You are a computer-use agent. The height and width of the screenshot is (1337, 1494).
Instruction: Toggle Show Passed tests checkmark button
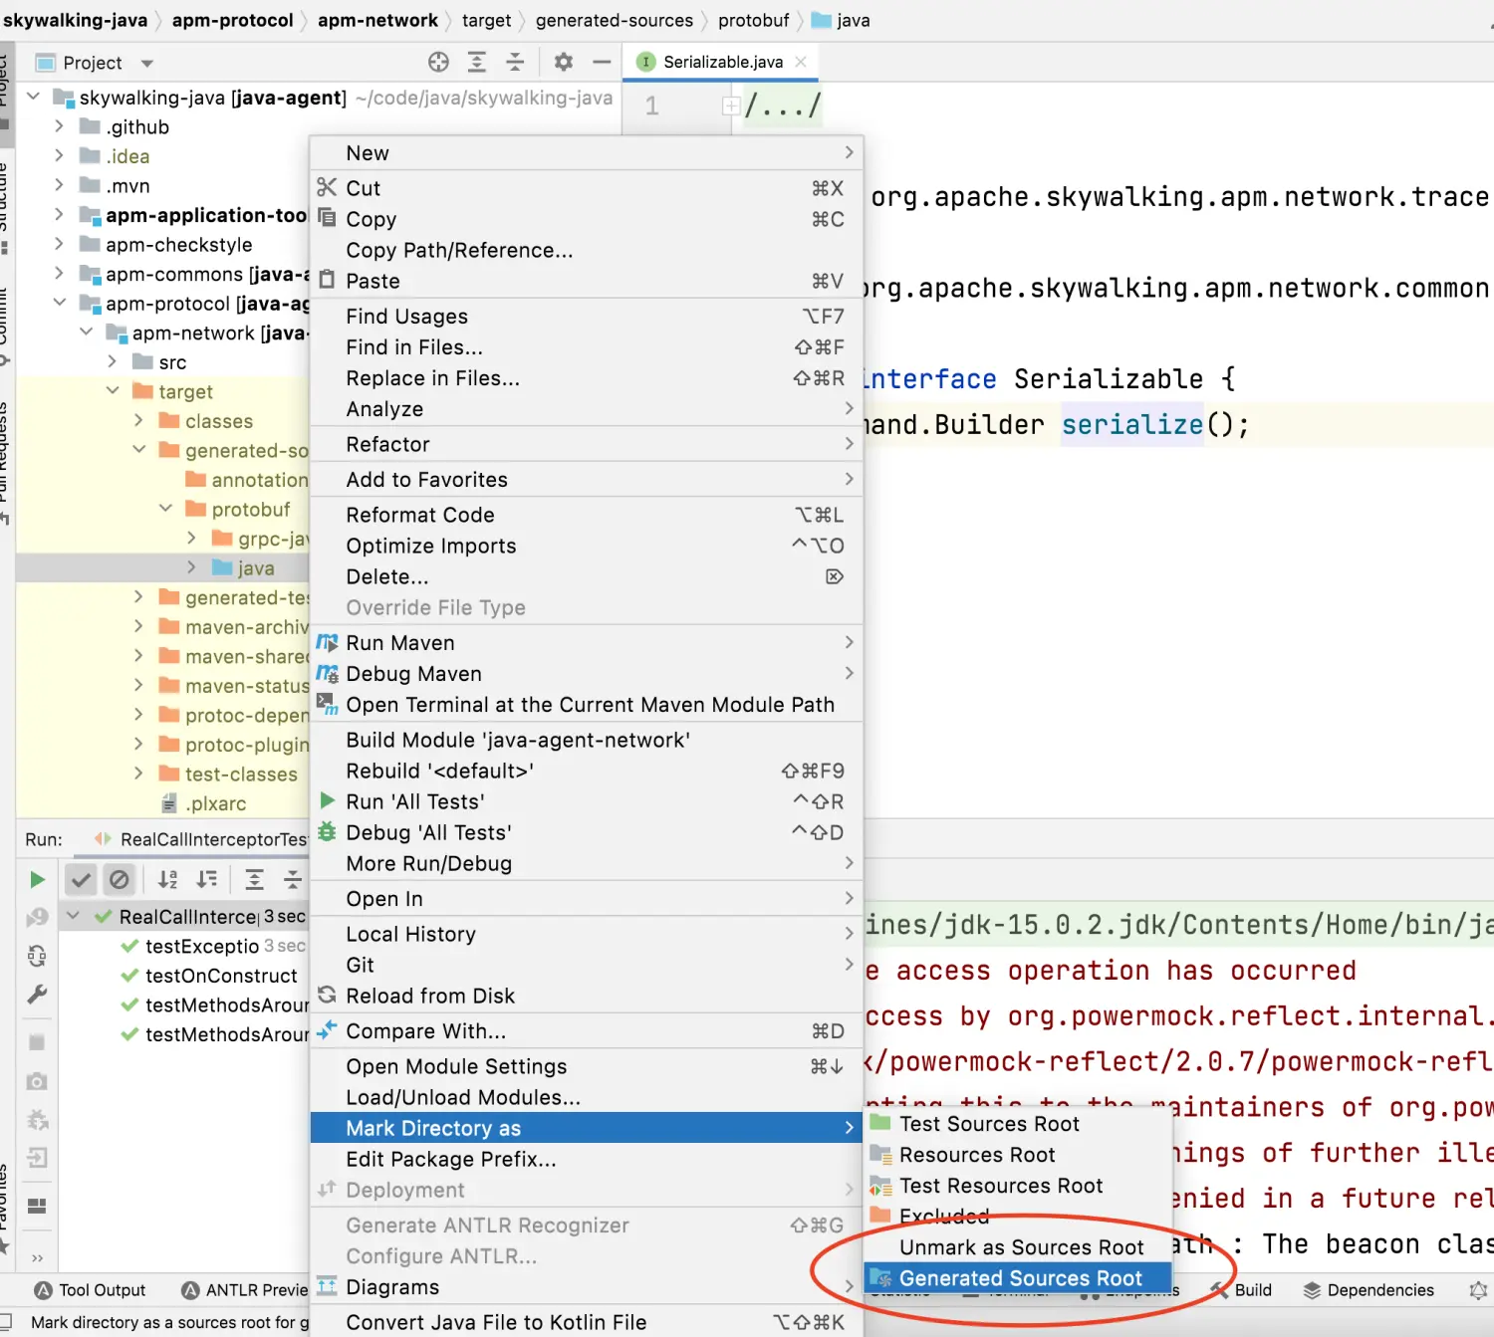pyautogui.click(x=81, y=879)
